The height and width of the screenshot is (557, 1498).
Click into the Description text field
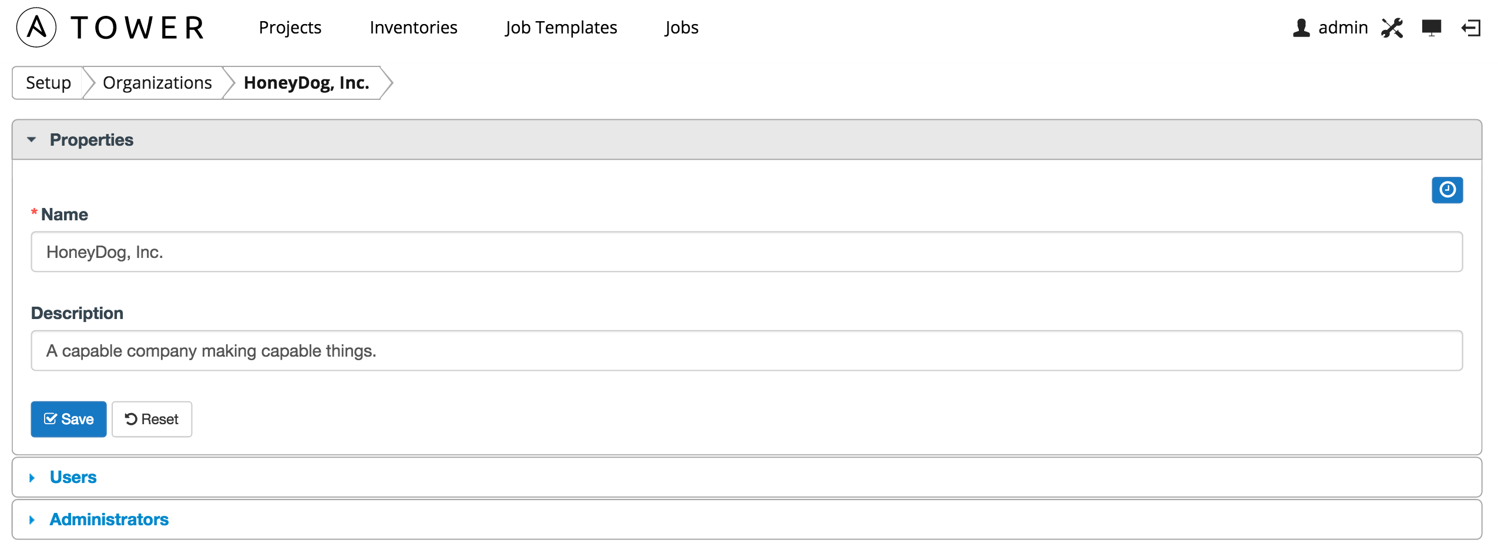click(x=747, y=350)
